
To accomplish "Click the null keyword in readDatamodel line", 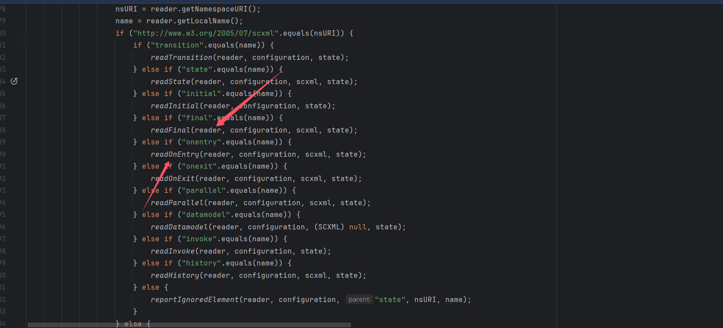I will [358, 227].
